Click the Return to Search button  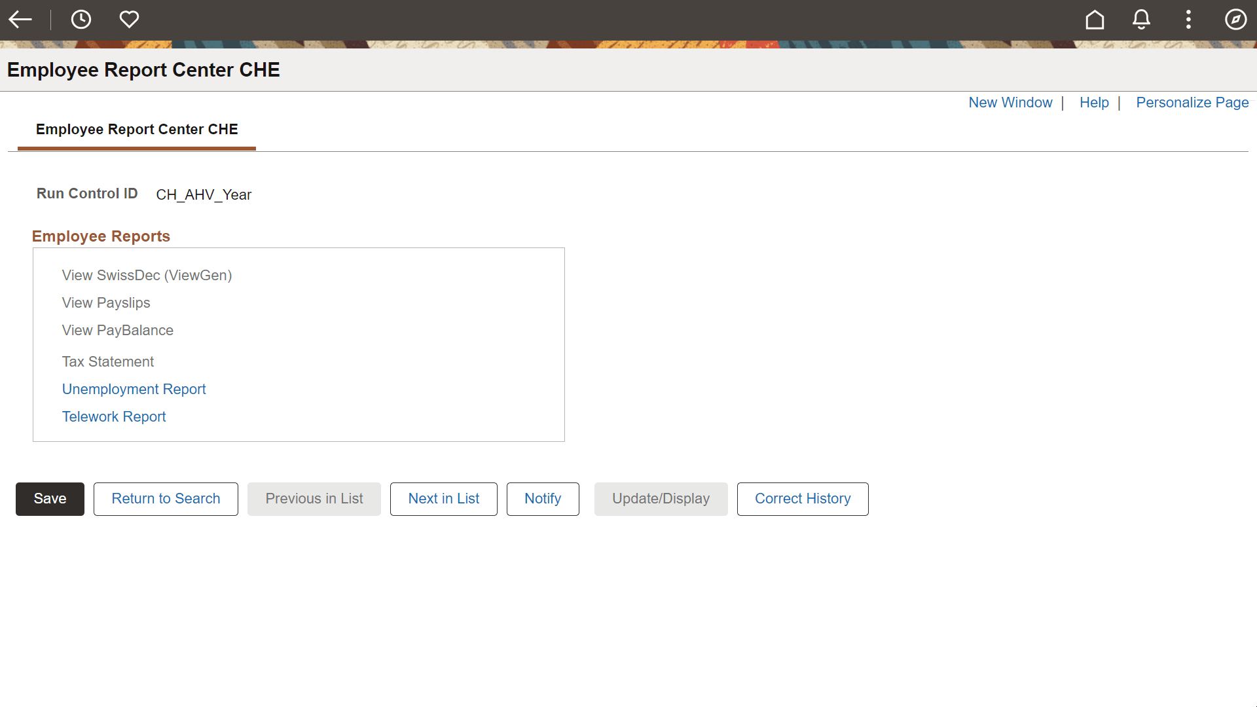166,499
